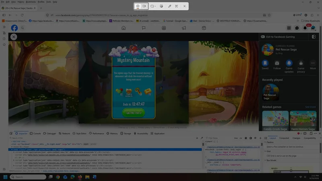Toggle light color scheme simulation

(x=246, y=138)
